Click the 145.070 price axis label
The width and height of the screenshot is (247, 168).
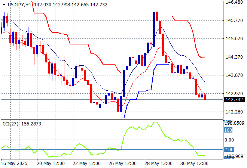click(x=235, y=39)
